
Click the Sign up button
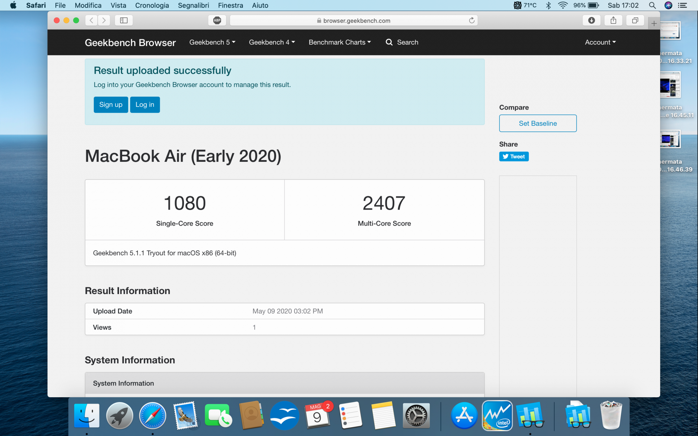coord(111,105)
